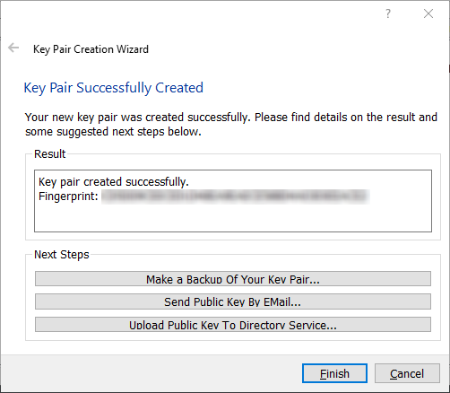Click Make a Backup Of Your Key Pair
Image resolution: width=450 pixels, height=393 pixels.
click(x=233, y=279)
